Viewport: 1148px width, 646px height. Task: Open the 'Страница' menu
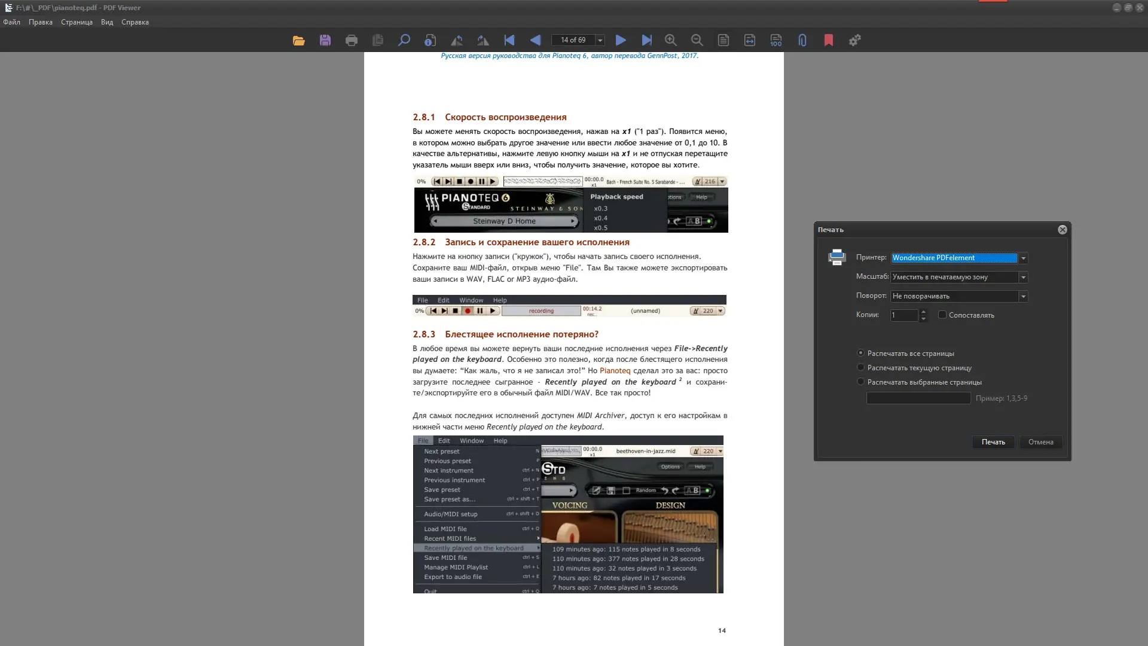76,22
